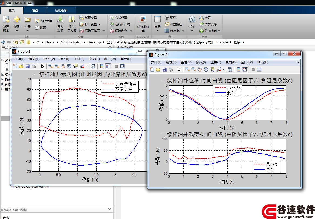Click Import Data (导入数据) icon
Screen dimensions: 315x219
(x=60, y=19)
